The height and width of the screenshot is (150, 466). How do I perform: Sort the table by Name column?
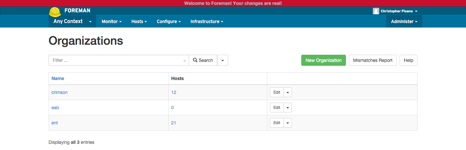click(x=58, y=78)
